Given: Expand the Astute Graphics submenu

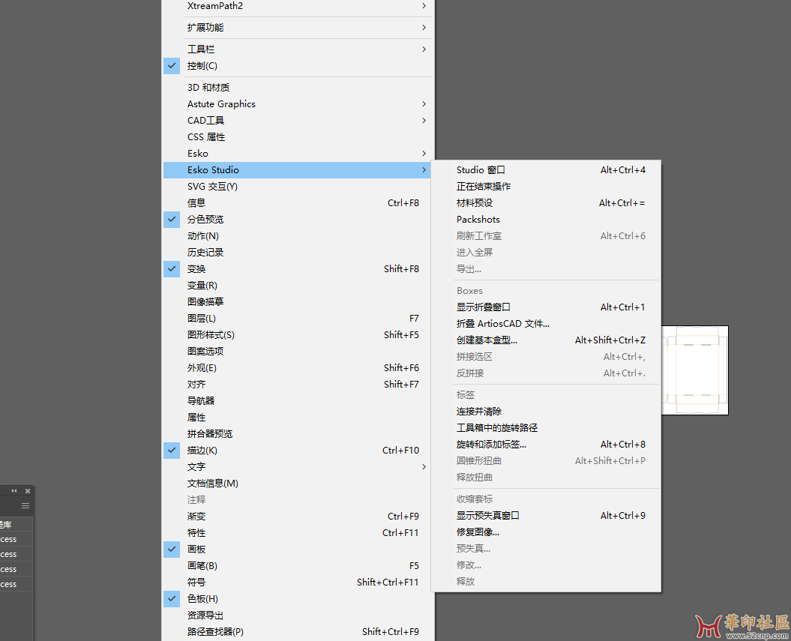Looking at the screenshot, I should 298,104.
